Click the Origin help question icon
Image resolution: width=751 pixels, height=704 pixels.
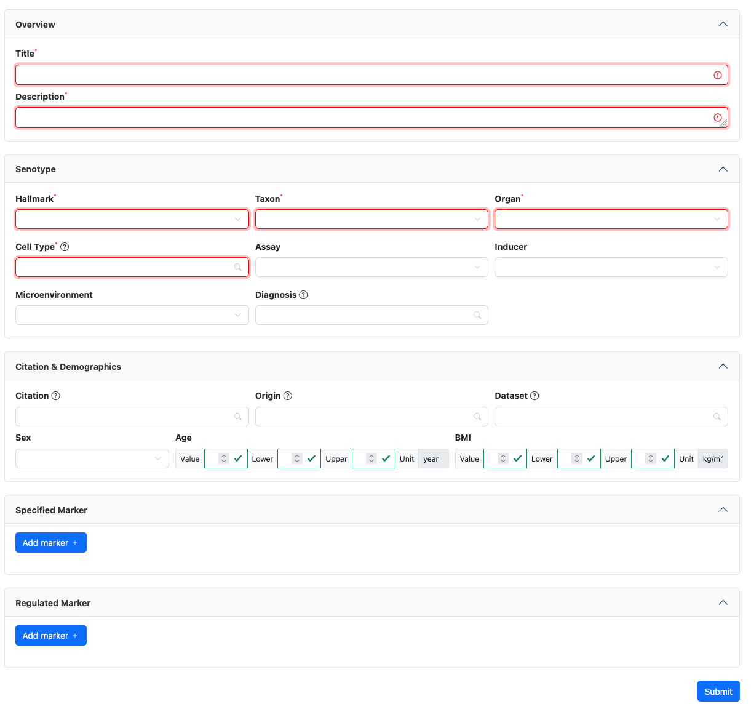tap(288, 396)
